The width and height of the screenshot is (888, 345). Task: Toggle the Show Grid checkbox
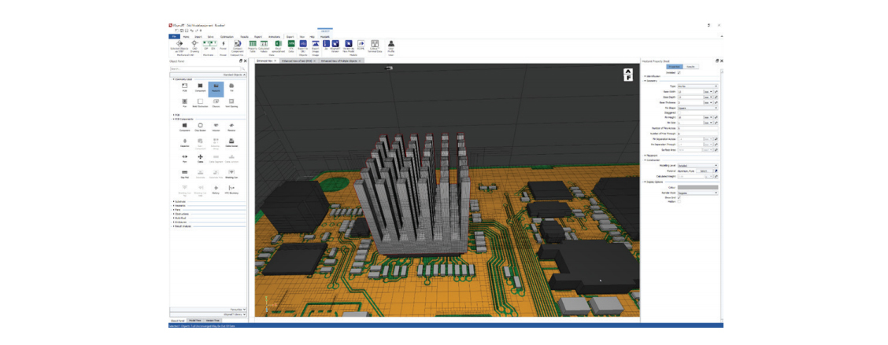[679, 196]
